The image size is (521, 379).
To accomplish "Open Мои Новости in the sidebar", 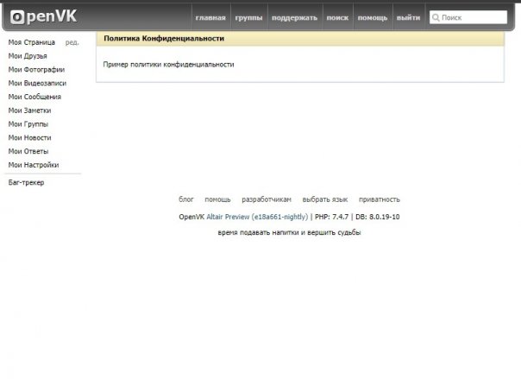I will pyautogui.click(x=29, y=137).
